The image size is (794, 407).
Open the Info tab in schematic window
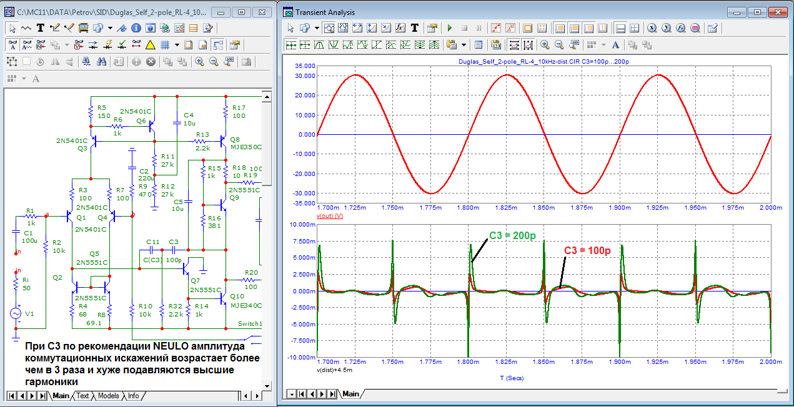134,396
